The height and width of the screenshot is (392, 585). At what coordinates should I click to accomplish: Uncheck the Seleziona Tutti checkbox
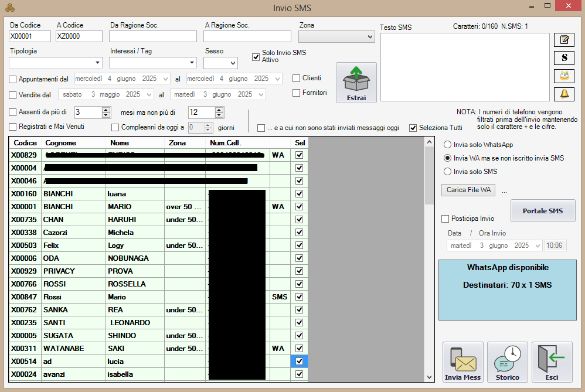click(x=413, y=128)
